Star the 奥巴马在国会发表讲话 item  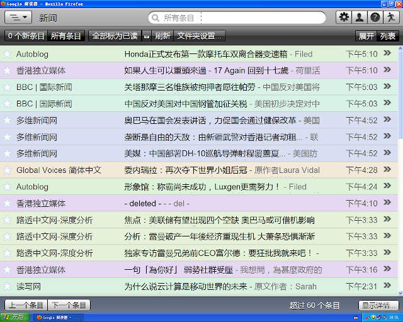pos(8,120)
